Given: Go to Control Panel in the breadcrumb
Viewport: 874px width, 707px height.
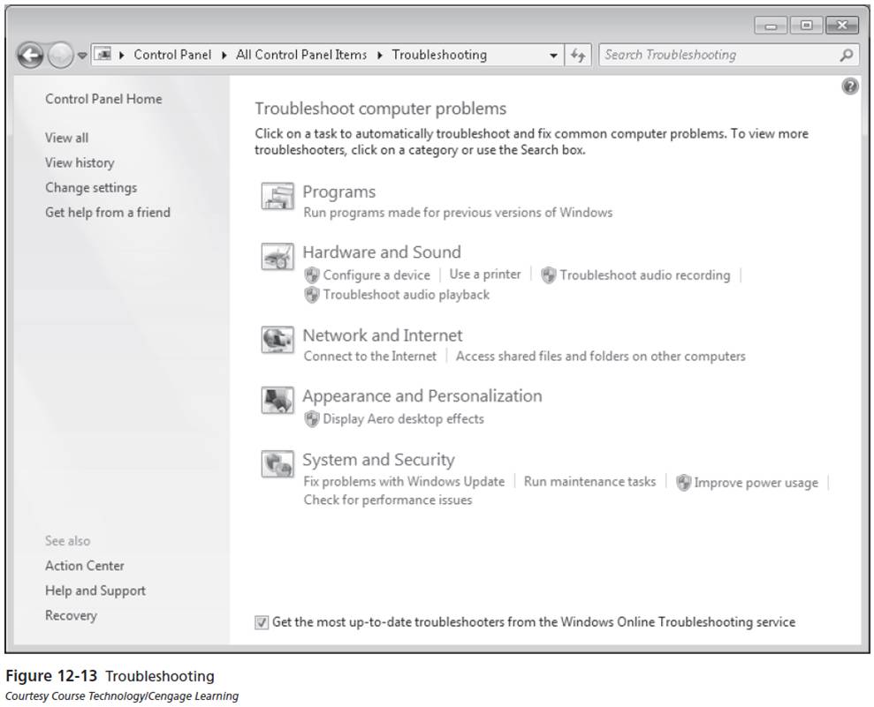Looking at the screenshot, I should (172, 55).
